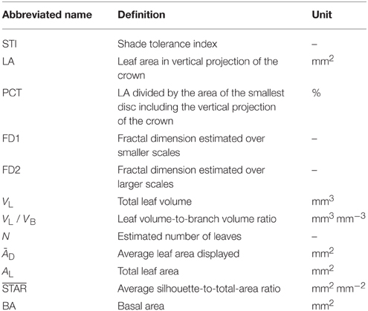Click the VL / VB ratio abbreviation
The height and width of the screenshot is (311, 368).
pos(19,220)
